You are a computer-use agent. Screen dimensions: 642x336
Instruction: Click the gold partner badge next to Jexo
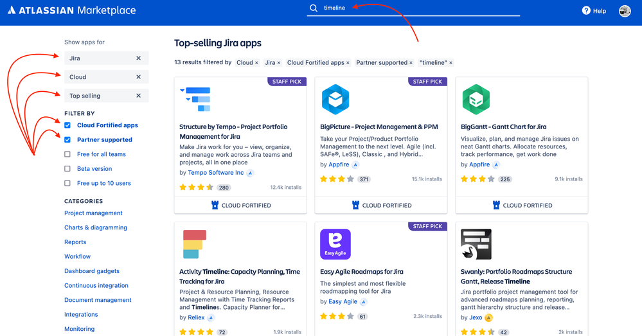tap(488, 318)
